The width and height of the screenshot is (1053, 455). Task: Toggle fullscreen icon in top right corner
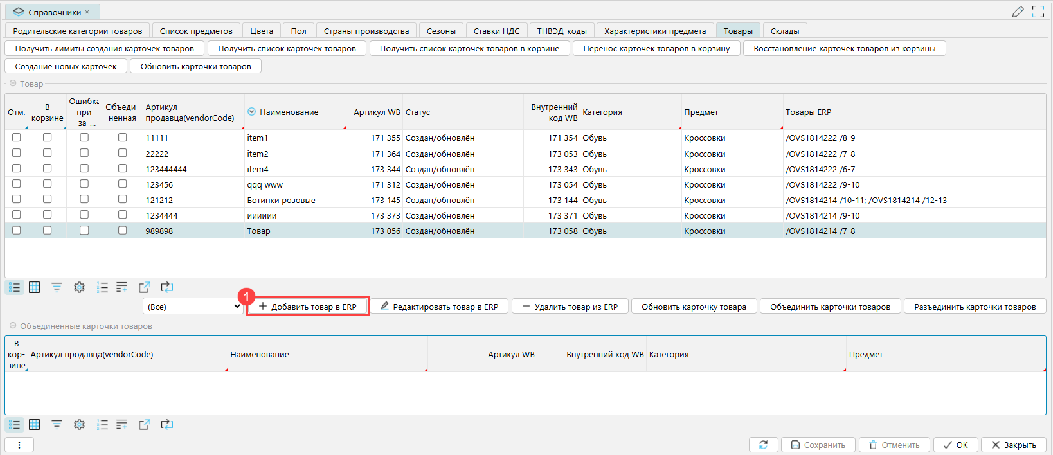click(1038, 12)
